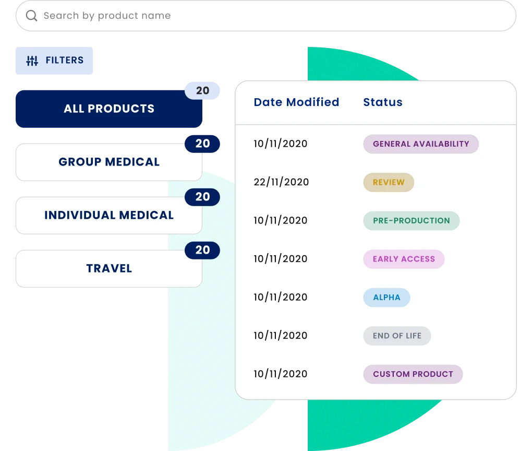This screenshot has height=451, width=532.
Task: Select the ALL PRODUCTS filter tab
Action: point(108,109)
